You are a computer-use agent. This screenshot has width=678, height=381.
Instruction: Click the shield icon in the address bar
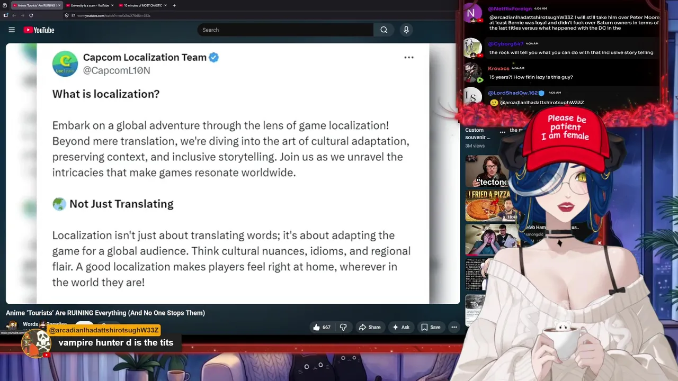[66, 15]
